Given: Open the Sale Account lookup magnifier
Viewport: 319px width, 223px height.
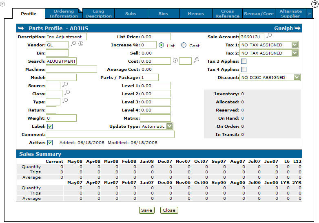Looking at the screenshot, I should click(x=269, y=36).
